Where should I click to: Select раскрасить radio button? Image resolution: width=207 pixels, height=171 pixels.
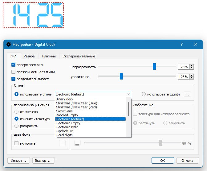pyautogui.click(x=16, y=126)
